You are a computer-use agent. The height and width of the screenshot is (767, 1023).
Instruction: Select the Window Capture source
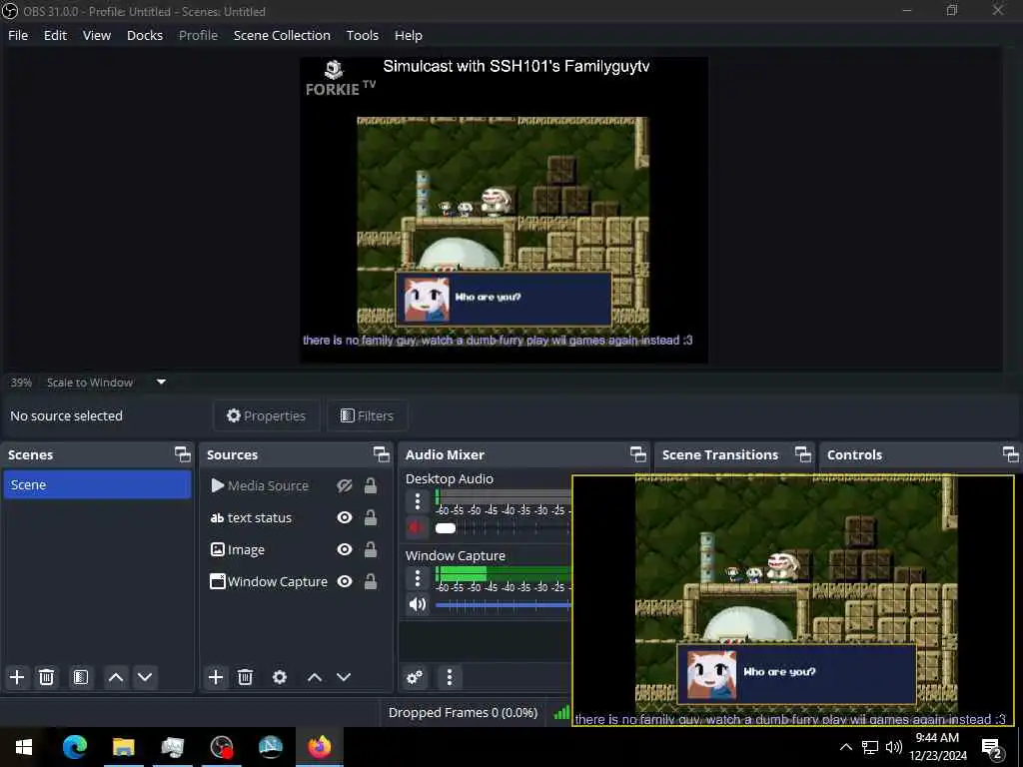tap(278, 582)
